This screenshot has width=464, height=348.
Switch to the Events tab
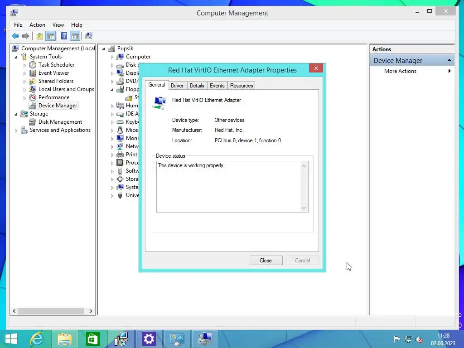217,86
